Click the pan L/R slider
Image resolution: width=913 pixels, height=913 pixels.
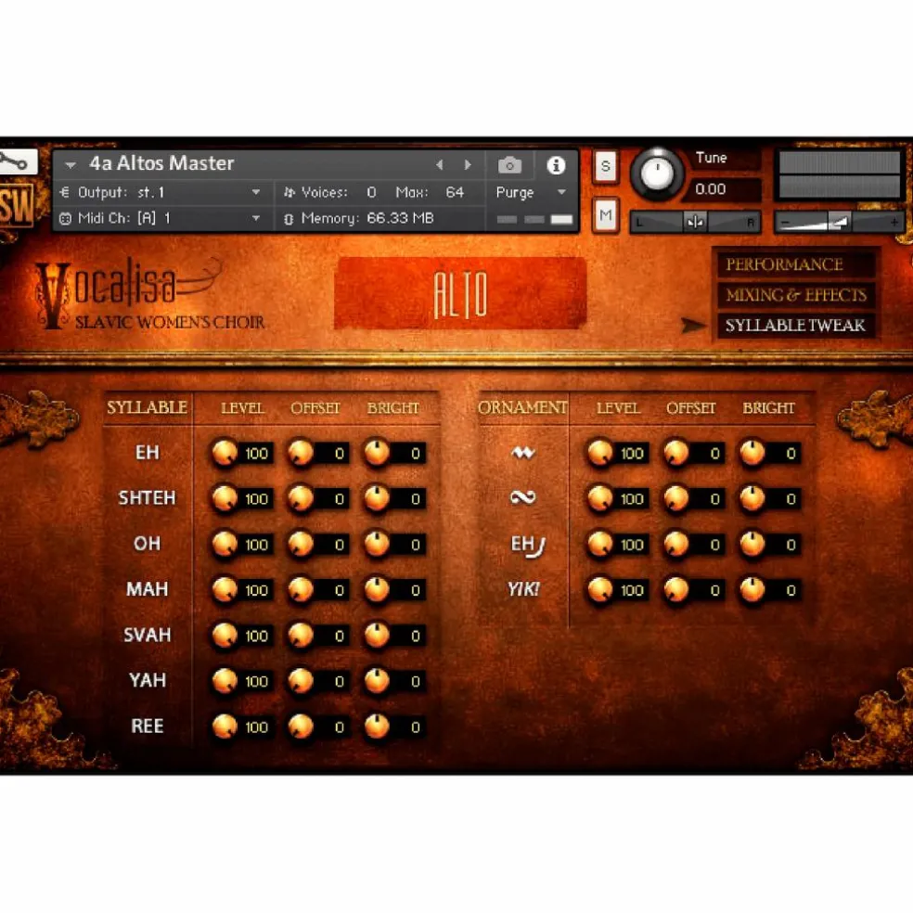tap(695, 222)
